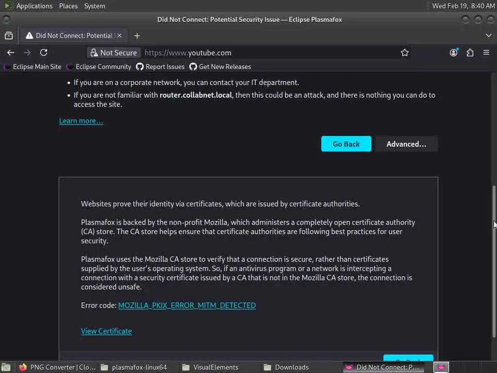Screen dimensions: 497x373
Task: Open Report Issues GitHub bookmark
Action: tap(160, 67)
